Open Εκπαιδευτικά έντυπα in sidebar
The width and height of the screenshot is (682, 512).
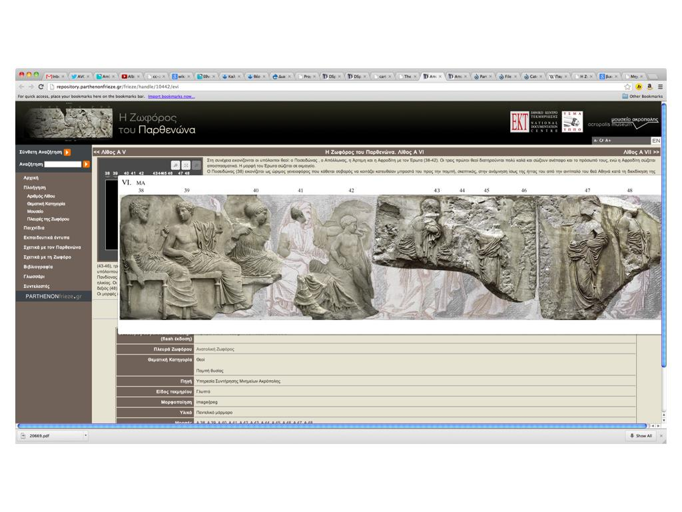[x=47, y=238]
